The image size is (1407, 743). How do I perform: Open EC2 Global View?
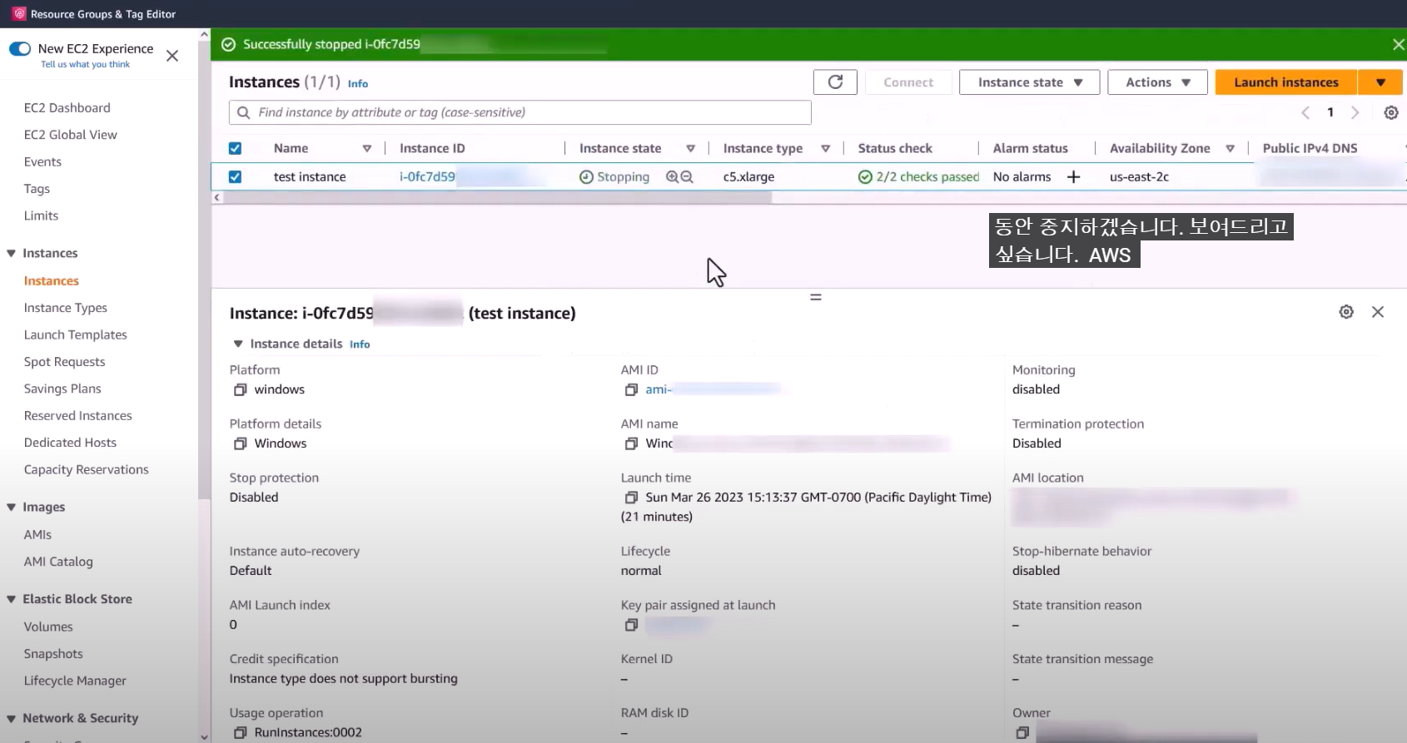pyautogui.click(x=71, y=135)
